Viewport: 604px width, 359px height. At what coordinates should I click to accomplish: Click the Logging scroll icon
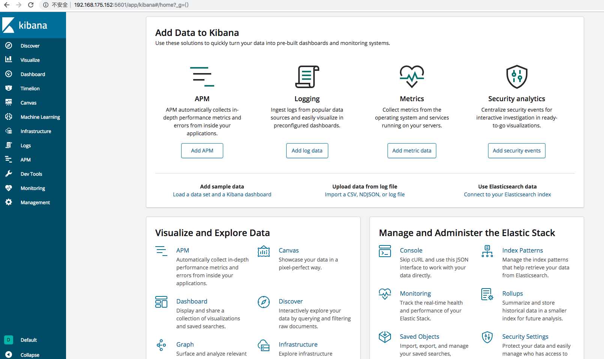307,76
